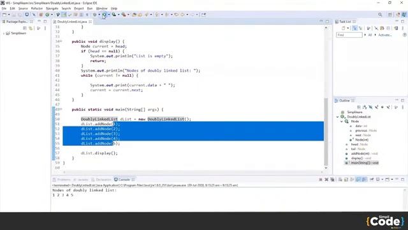Image resolution: width=408 pixels, height=230 pixels.
Task: Click the editor vertical scrollbar thumb
Action: tap(326, 132)
